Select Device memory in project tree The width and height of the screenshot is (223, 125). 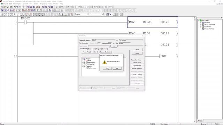pos(209,29)
